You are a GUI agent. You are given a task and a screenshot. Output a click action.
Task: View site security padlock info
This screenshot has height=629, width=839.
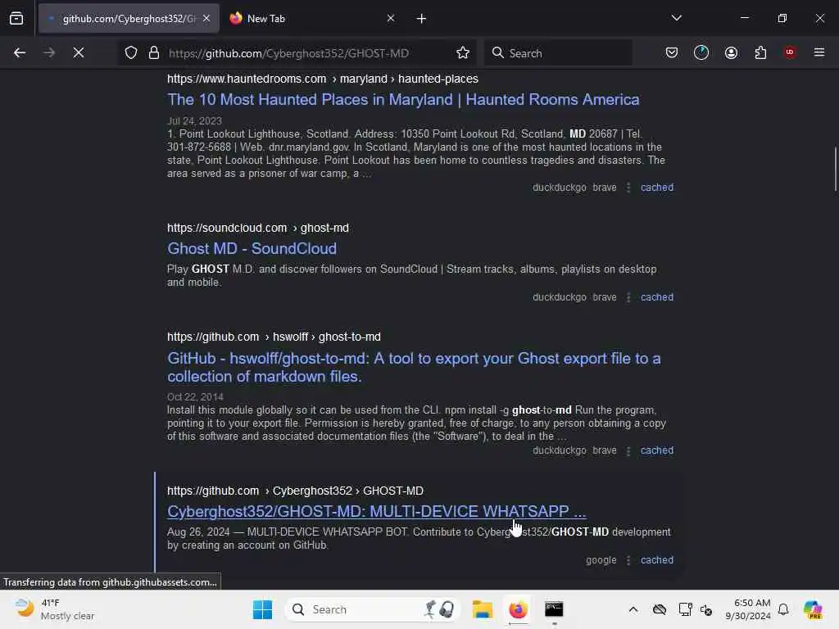pos(154,53)
